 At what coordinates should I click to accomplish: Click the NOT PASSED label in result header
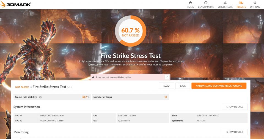click(x=22, y=87)
